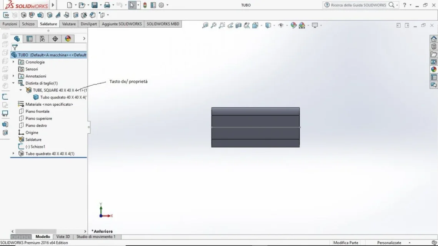Screen dimensions: 438x246
Task: Open Appearances color ball icon in the task pane
Action: (x=433, y=69)
